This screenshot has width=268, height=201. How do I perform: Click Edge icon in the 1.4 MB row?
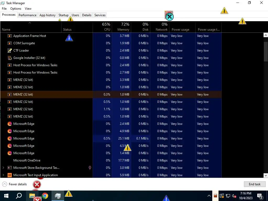coord(10,153)
